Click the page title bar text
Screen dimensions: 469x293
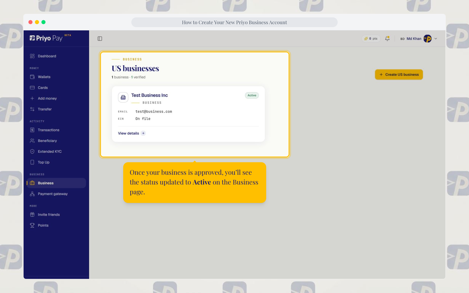click(x=234, y=22)
